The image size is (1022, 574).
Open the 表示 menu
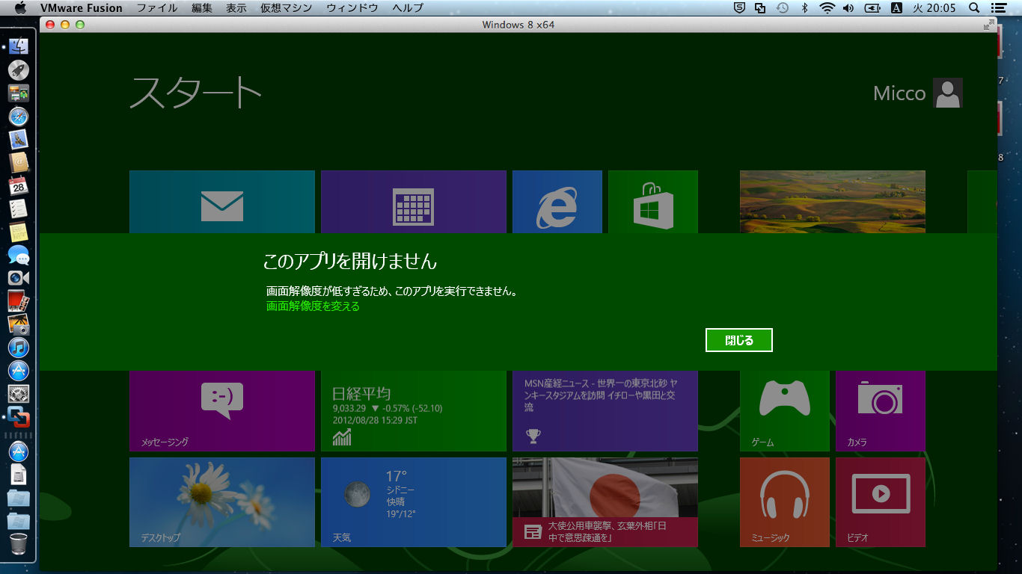coord(236,7)
